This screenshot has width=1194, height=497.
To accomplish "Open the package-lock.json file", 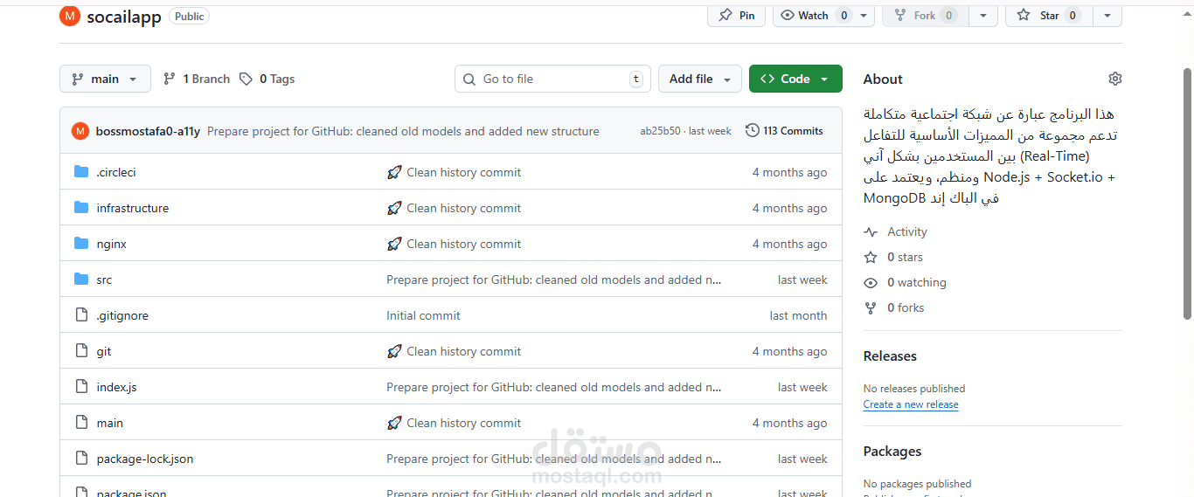I will tap(145, 459).
